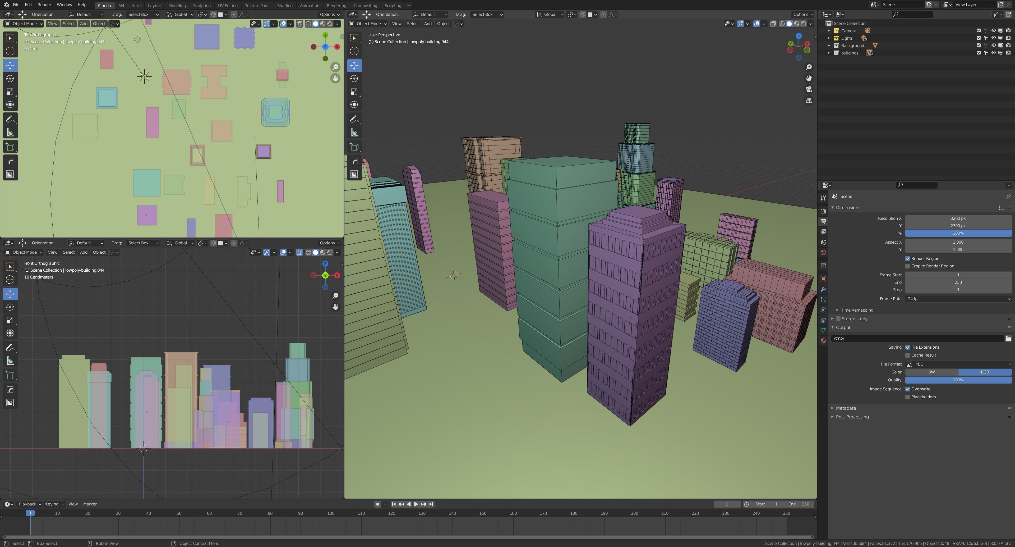Open the Modifier properties wrench tab
The width and height of the screenshot is (1015, 547).
click(823, 289)
